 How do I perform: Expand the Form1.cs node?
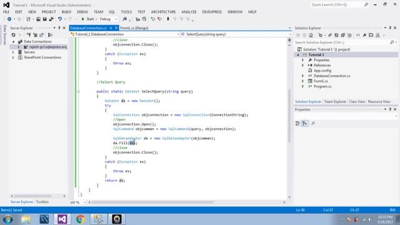pyautogui.click(x=302, y=81)
